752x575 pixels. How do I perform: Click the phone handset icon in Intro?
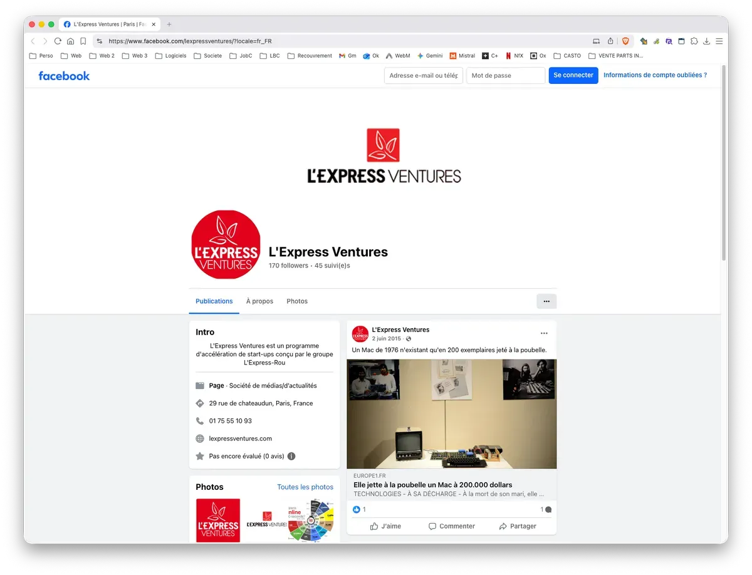[200, 421]
